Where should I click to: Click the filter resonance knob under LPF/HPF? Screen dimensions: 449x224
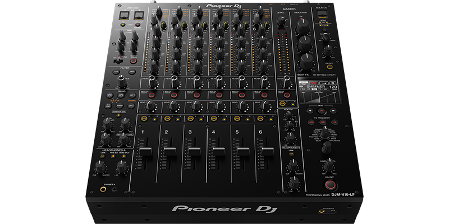tap(122, 82)
